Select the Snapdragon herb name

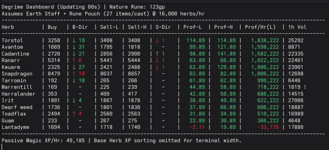17,74
